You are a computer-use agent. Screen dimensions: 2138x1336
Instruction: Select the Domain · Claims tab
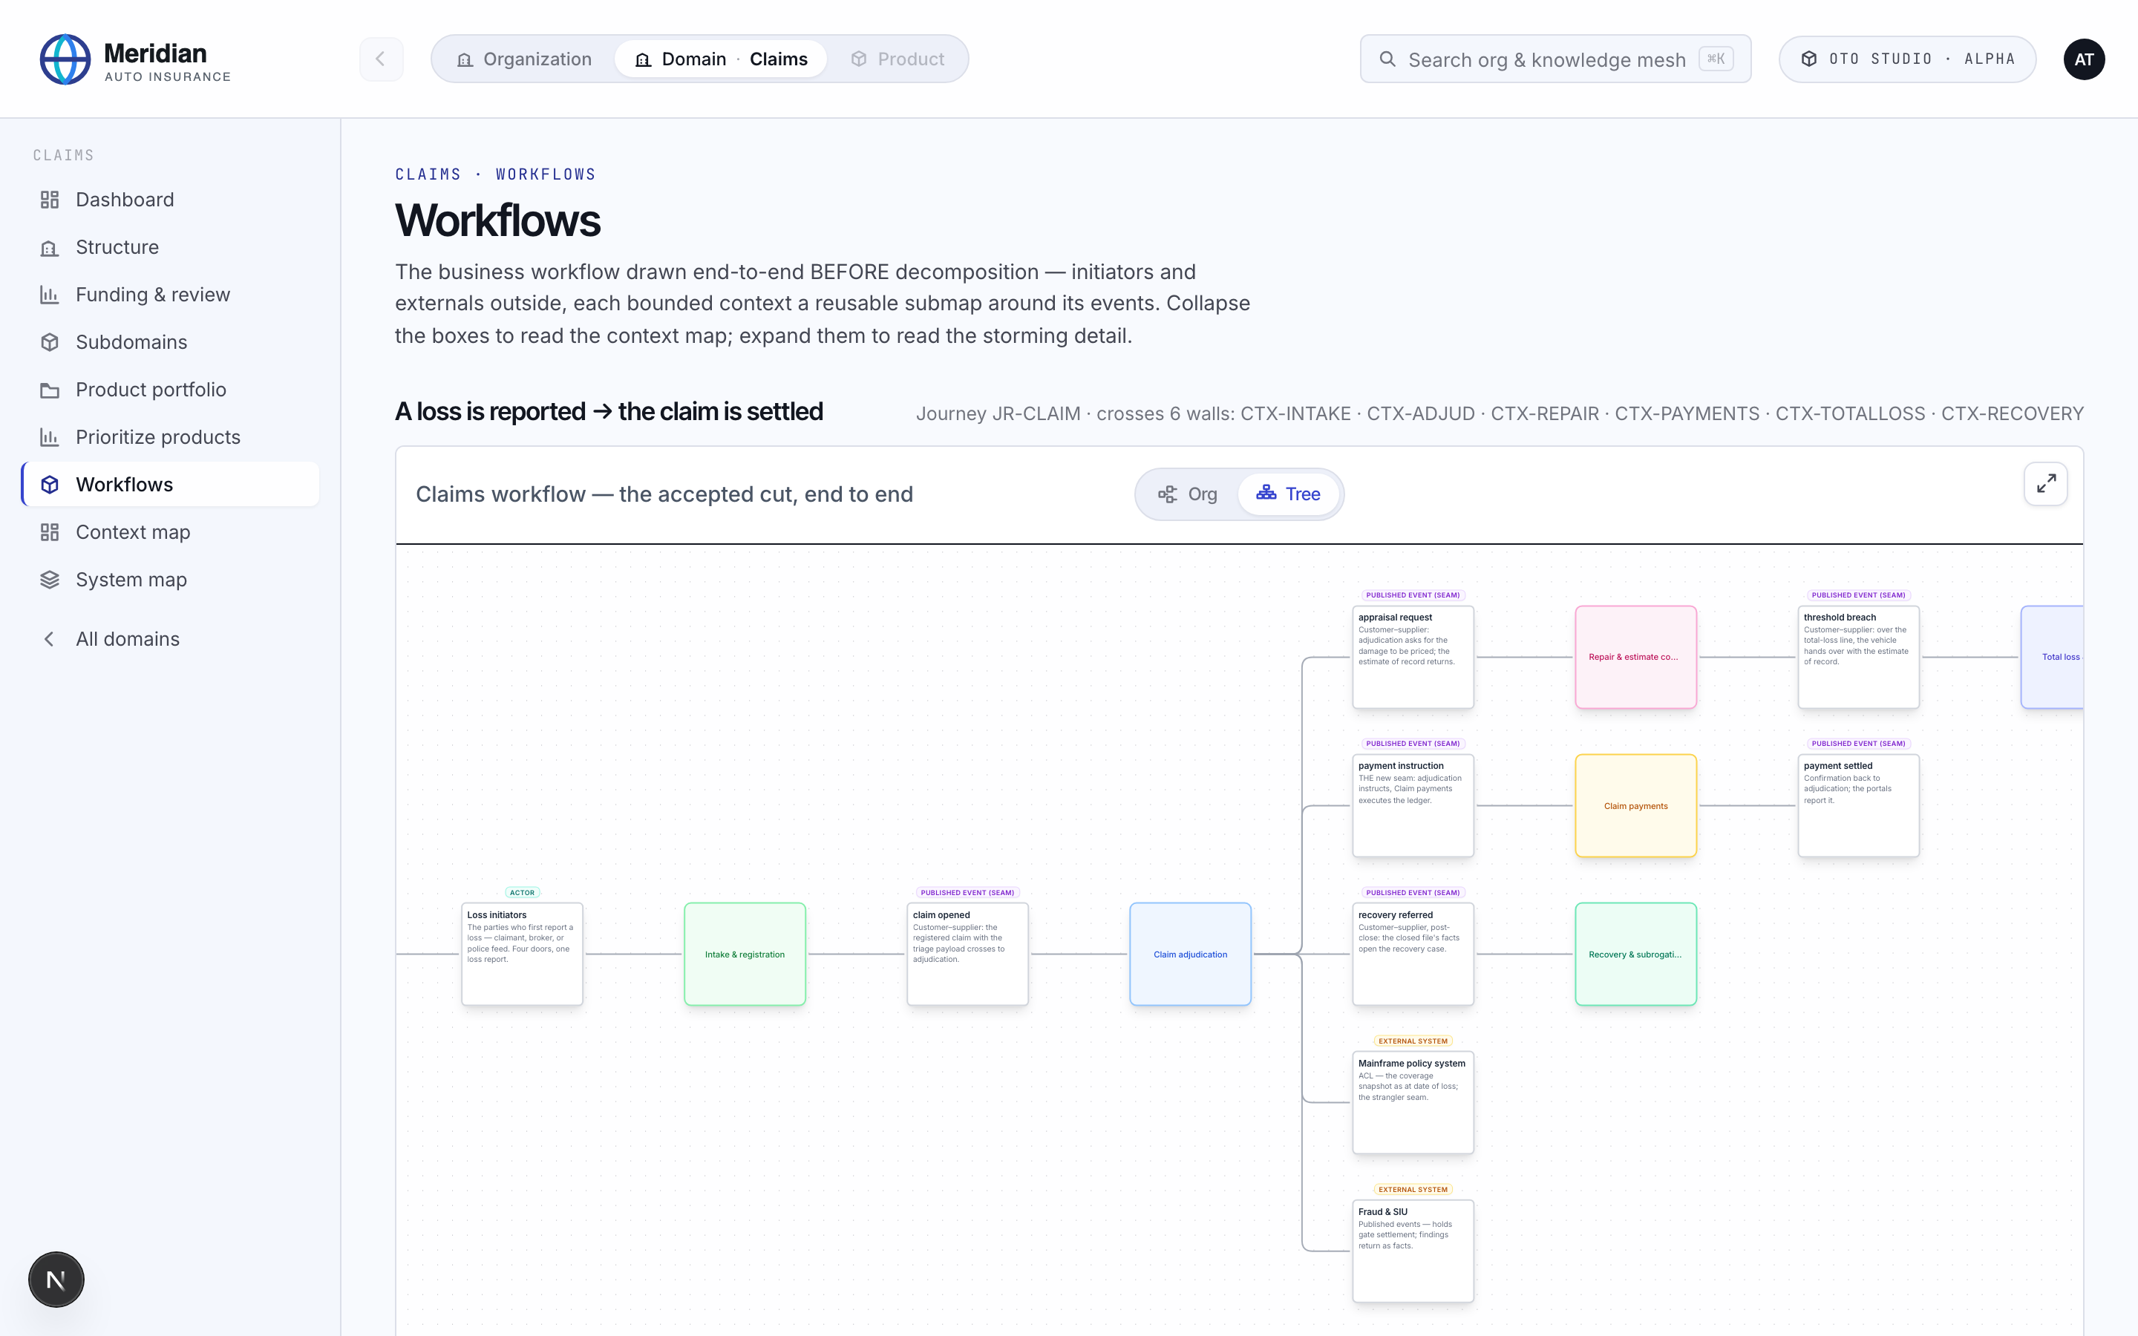click(721, 59)
